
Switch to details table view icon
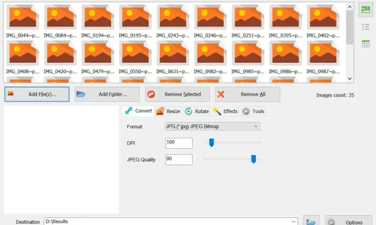(365, 44)
